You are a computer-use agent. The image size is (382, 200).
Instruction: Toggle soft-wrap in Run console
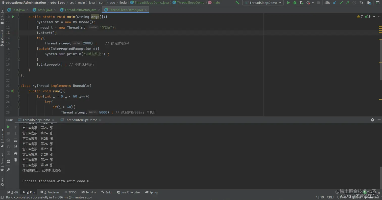coord(15,140)
